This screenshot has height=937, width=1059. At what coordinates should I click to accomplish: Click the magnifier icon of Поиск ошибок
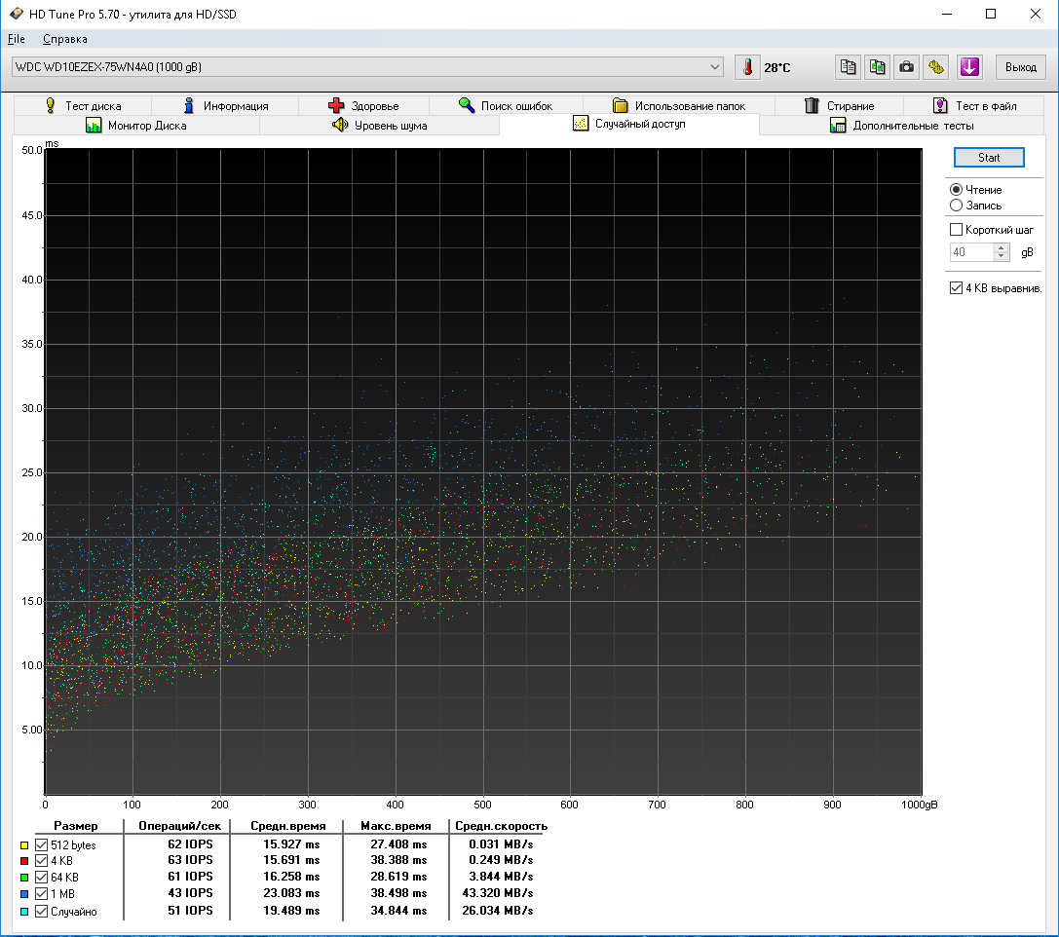466,105
